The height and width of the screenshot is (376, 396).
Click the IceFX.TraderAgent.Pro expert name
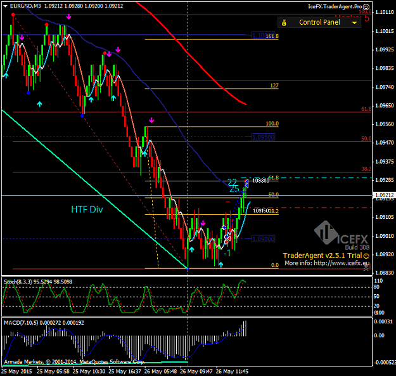335,6
